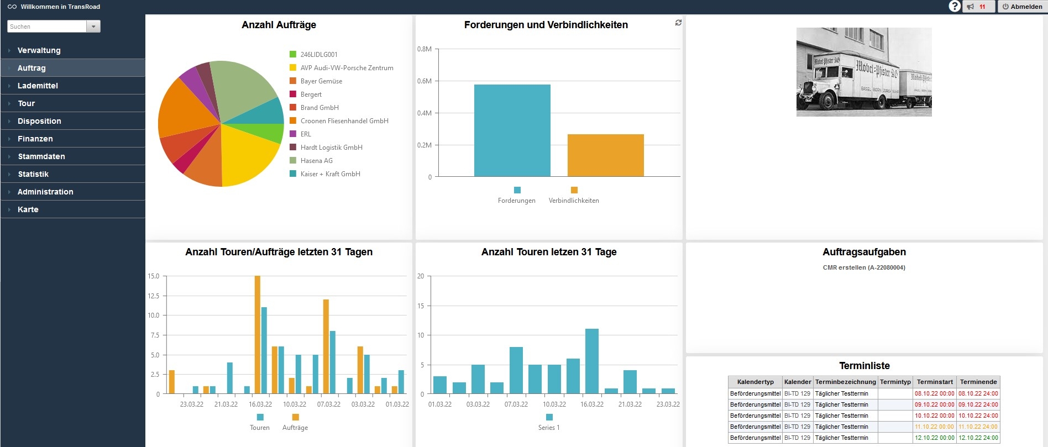Toggle Bayer Gemüse legend swatch
The image size is (1048, 447).
point(293,81)
